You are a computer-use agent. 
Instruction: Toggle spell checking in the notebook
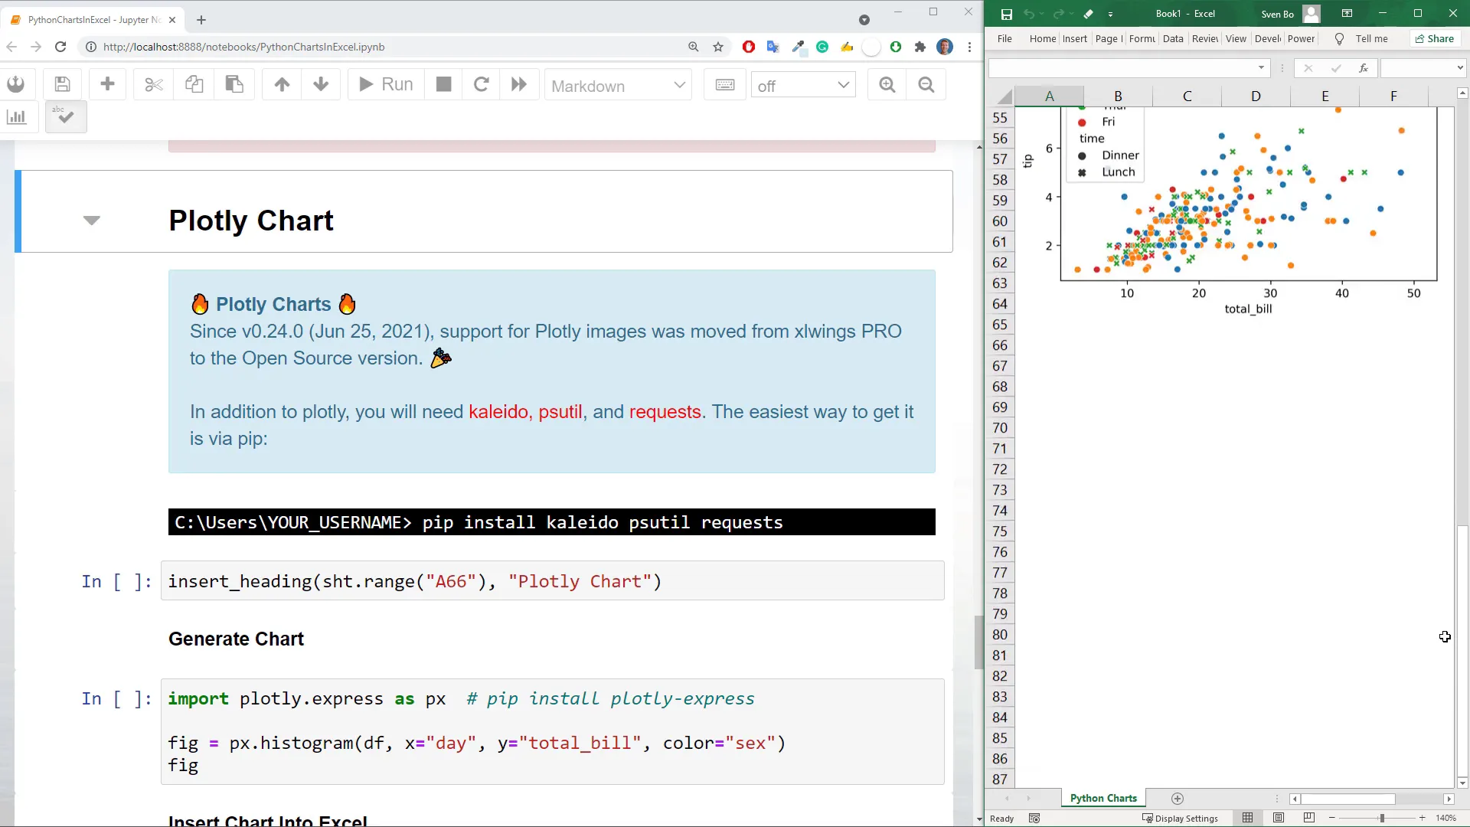click(65, 116)
